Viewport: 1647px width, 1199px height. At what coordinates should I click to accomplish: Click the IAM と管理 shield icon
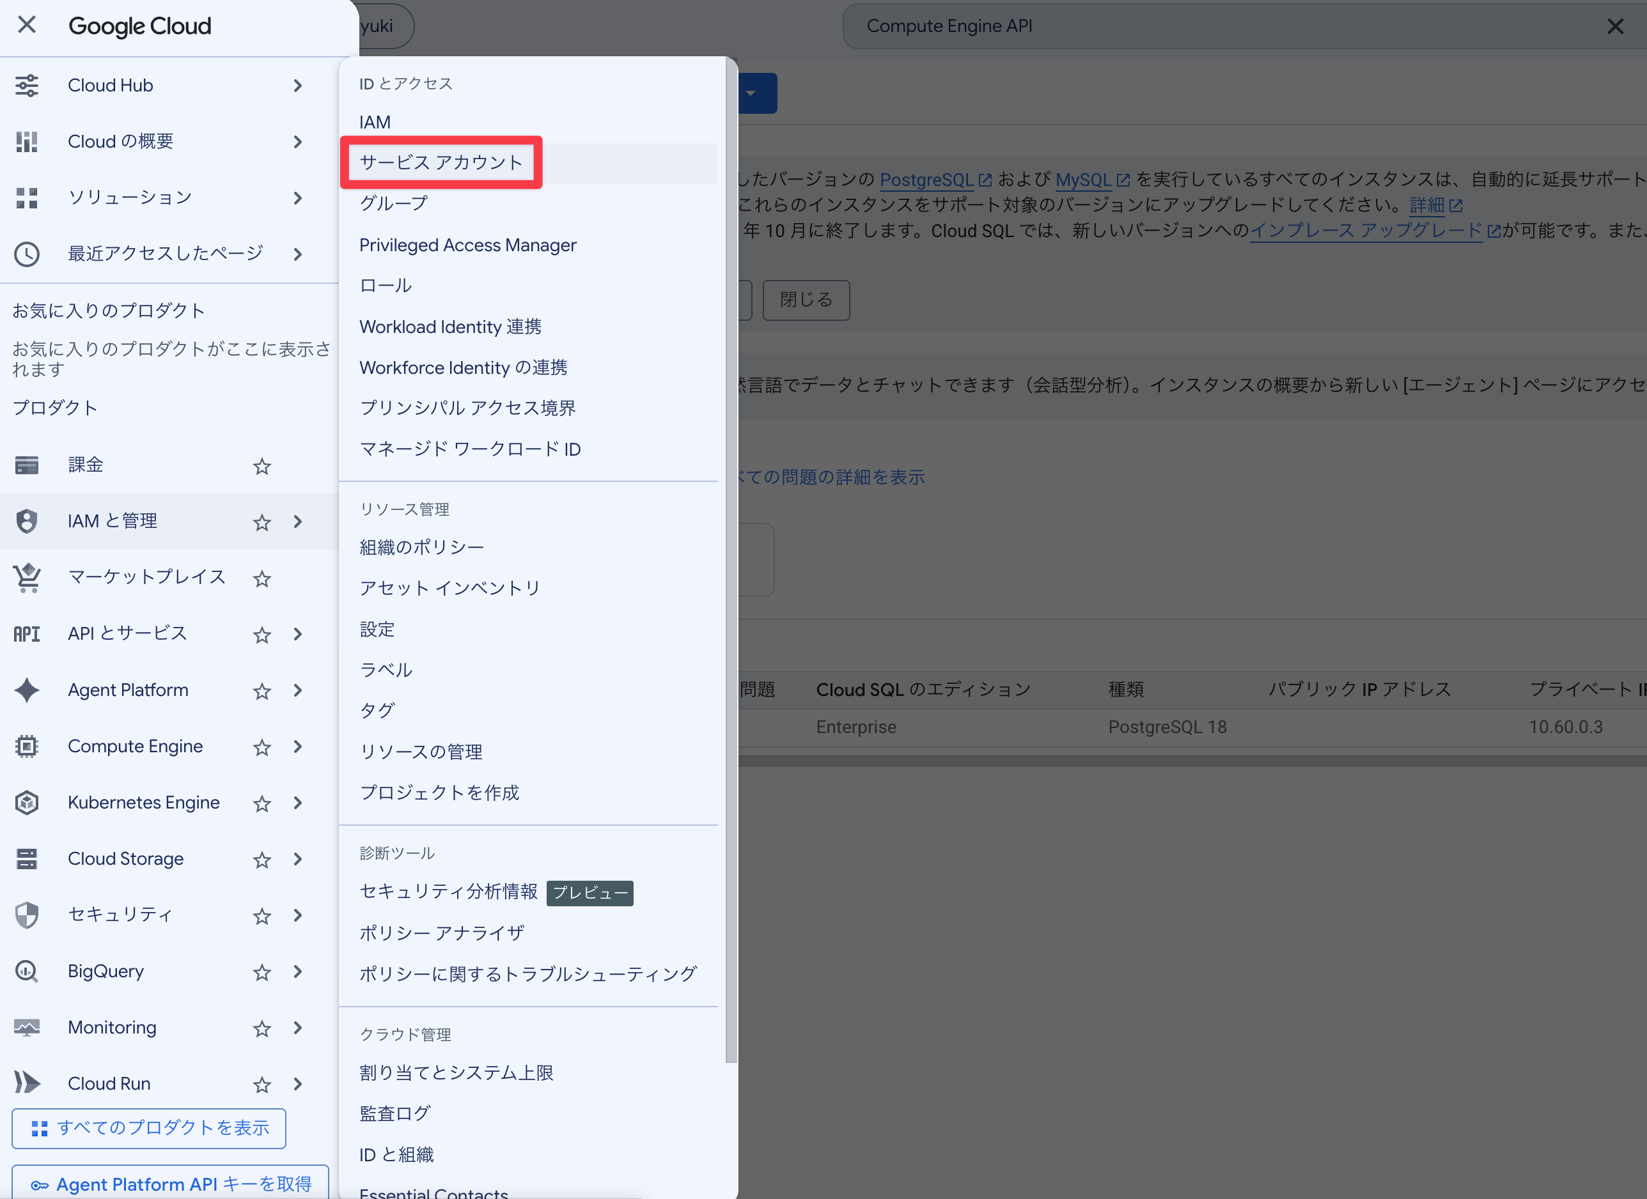(27, 521)
